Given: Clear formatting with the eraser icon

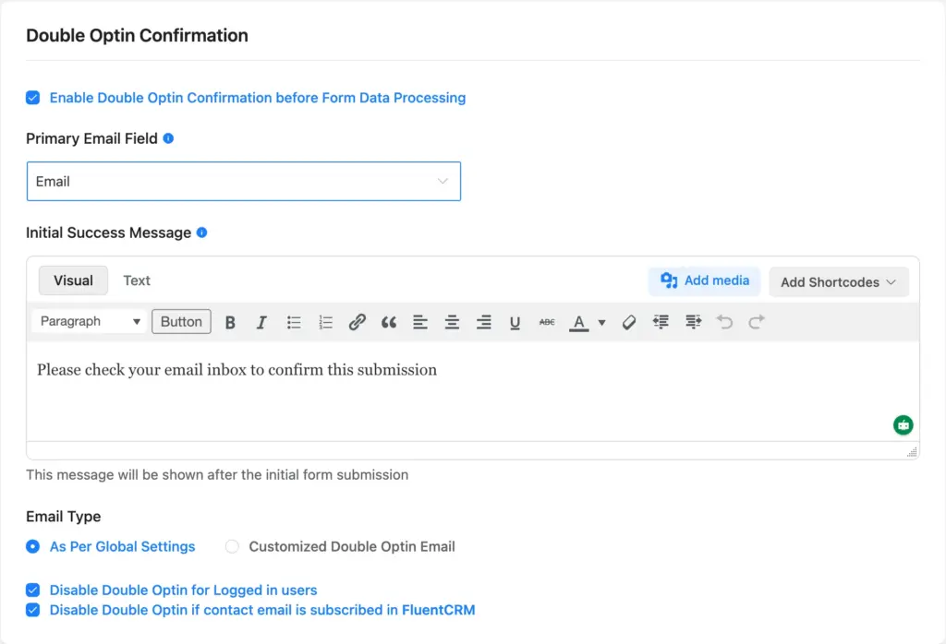Looking at the screenshot, I should coord(628,322).
